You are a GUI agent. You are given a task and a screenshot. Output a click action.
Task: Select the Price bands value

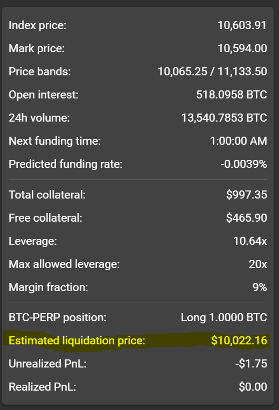pyautogui.click(x=212, y=72)
